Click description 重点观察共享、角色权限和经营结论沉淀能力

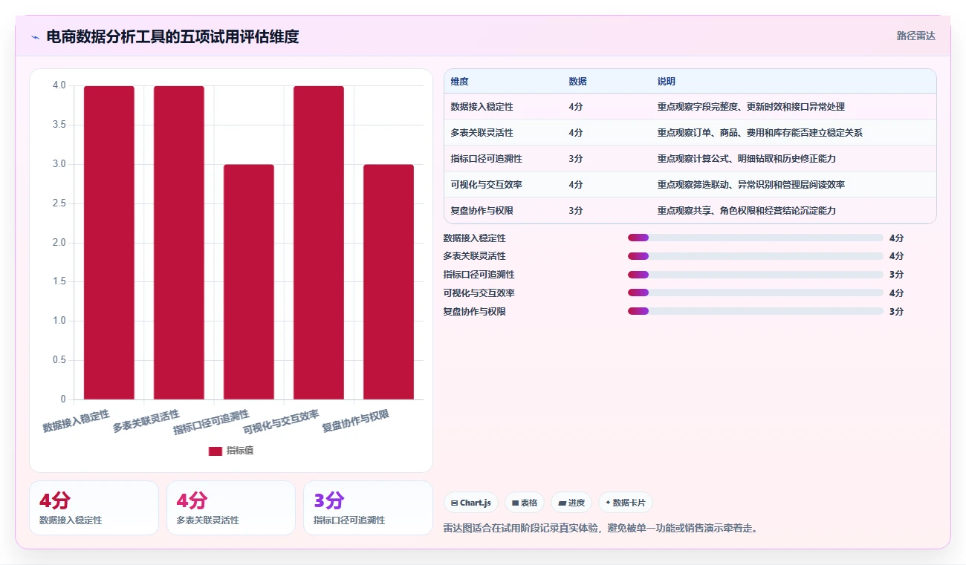coord(746,210)
